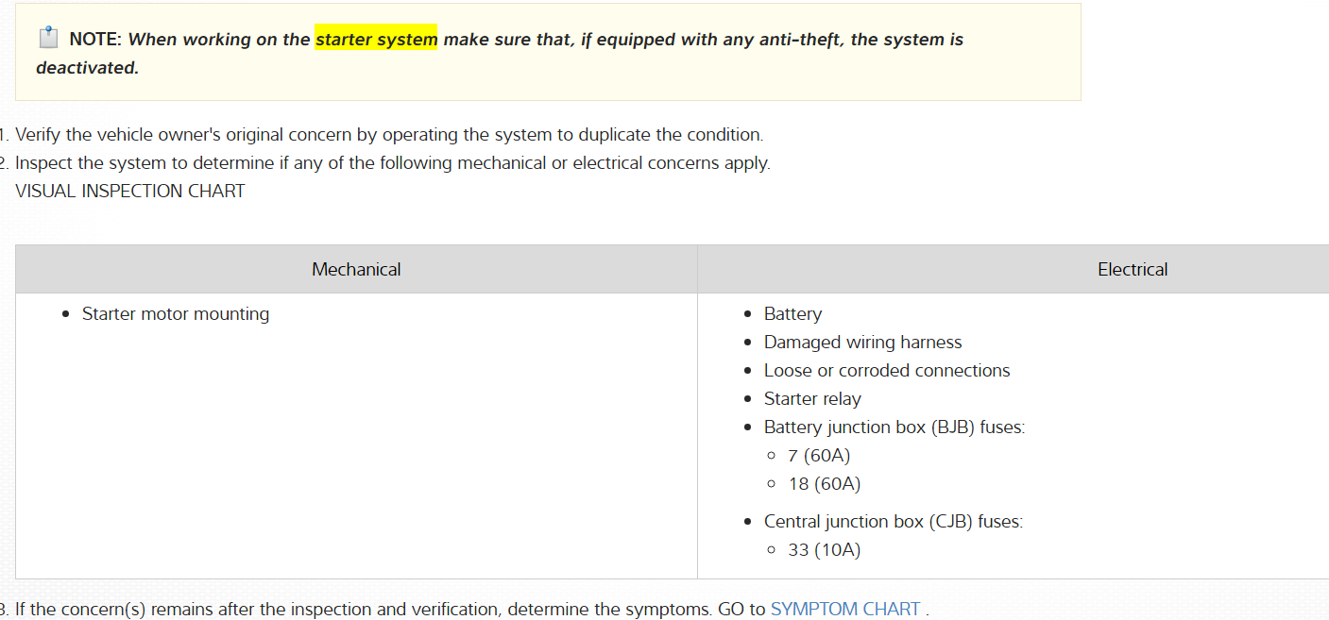
Task: Click the 'VISUAL INSPECTION CHART' heading
Action: (x=130, y=192)
